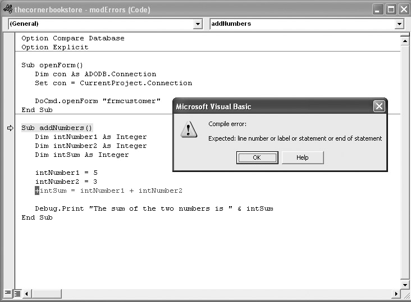Screen dimensions: 411x302
Task: Close the Microsoft Visual Basic error dialog
Action: tap(379, 106)
